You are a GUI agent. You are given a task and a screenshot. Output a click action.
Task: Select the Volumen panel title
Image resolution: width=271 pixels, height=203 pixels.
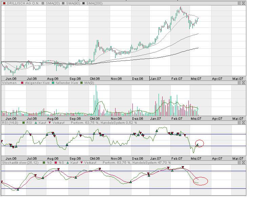pyautogui.click(x=9, y=83)
